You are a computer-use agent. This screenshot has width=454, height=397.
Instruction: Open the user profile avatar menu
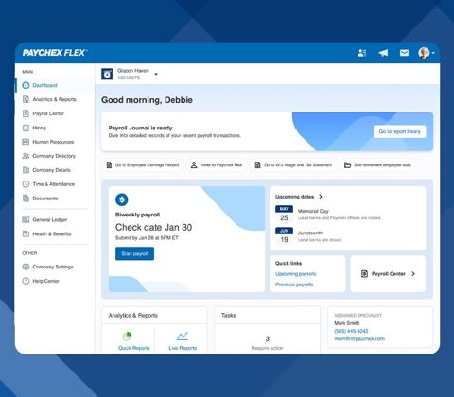[x=426, y=53]
